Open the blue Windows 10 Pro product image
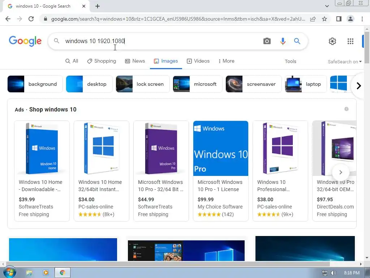Viewport: 370px width, 278px height. coord(221,148)
